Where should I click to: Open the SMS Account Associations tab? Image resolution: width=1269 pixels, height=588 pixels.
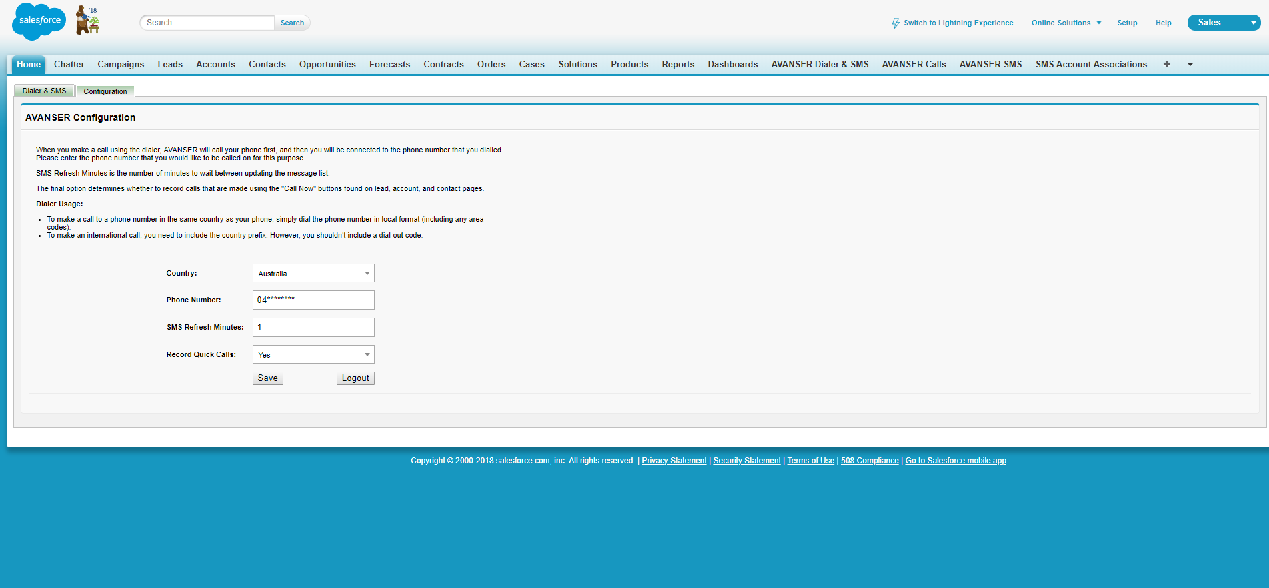[x=1092, y=65]
